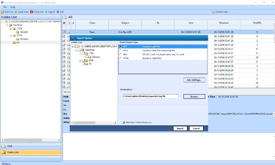This screenshot has height=165, width=275.
Task: Collapse the YearWise node in Export Option tree
Action: tap(77, 50)
